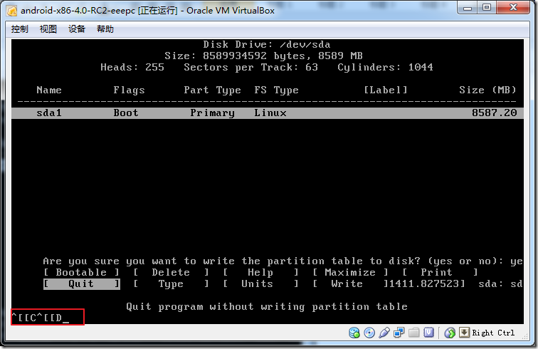Click the Quit program without writing description

[267, 307]
